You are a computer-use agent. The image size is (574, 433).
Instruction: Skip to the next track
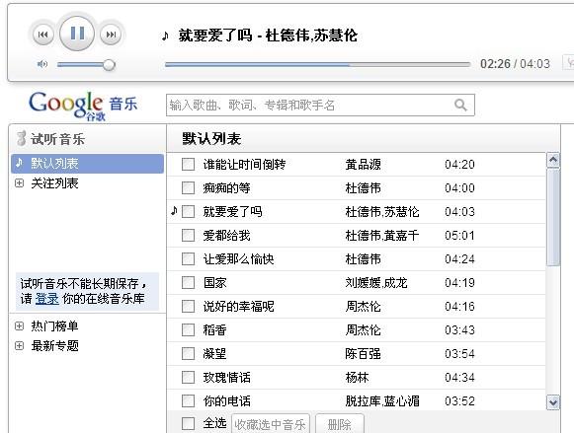[x=111, y=35]
